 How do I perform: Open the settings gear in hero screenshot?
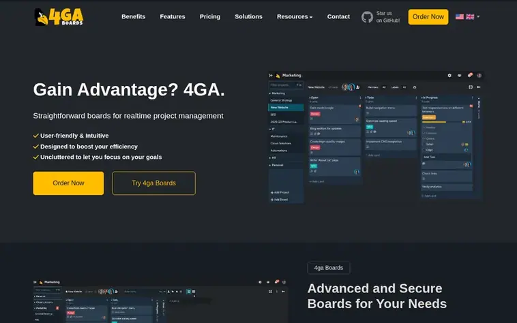449,76
